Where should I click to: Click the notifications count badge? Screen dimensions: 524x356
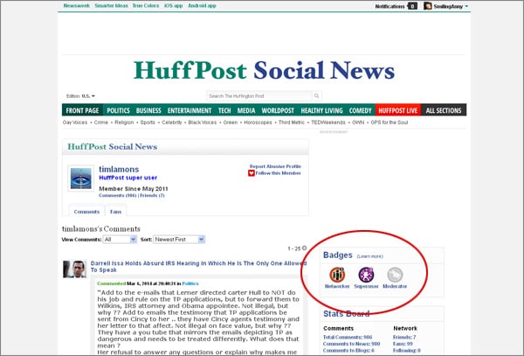click(412, 6)
